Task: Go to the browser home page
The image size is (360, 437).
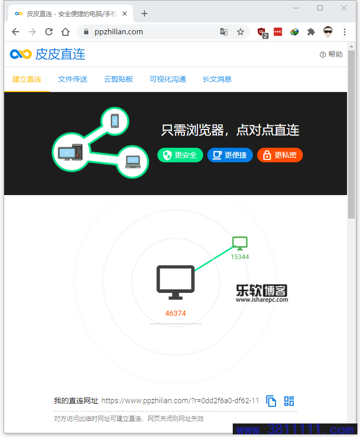Action: click(65, 32)
